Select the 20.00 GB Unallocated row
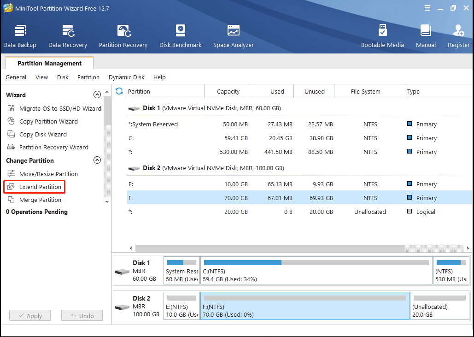The image size is (474, 337). (299, 212)
